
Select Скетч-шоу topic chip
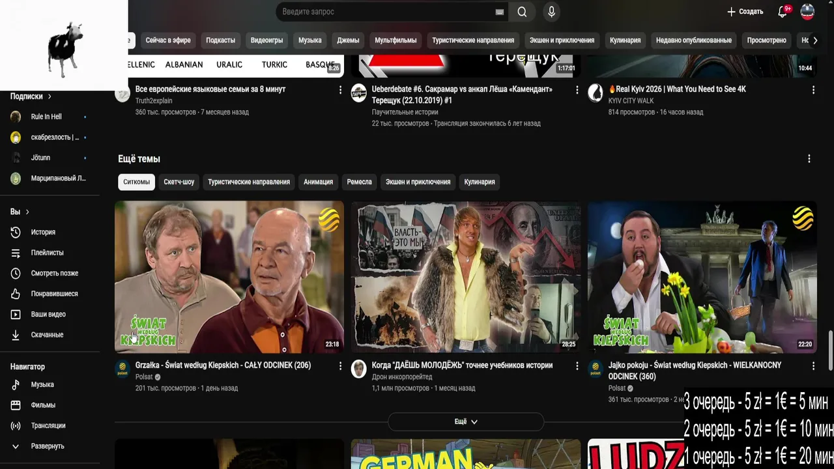click(x=179, y=182)
